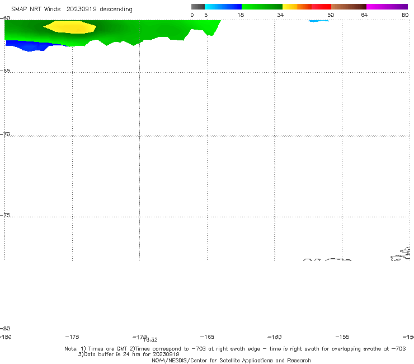Click the yellow high-wind patch on the map
414x364 pixels.
coord(70,27)
